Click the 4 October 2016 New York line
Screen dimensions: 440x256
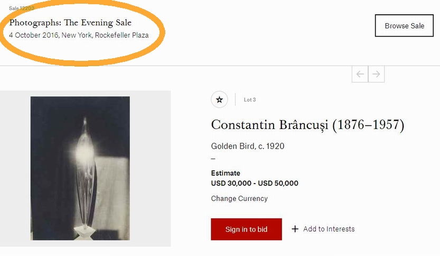point(79,35)
